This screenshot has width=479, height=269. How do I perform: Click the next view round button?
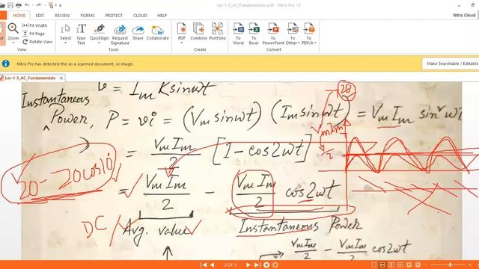[275, 265]
